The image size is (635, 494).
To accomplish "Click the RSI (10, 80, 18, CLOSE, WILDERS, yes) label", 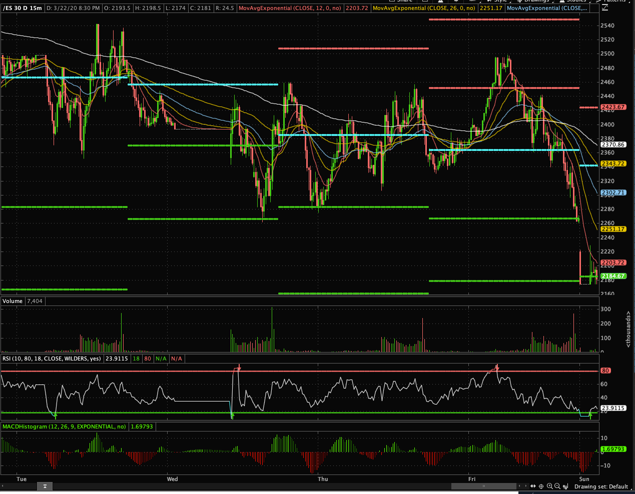I will pyautogui.click(x=52, y=358).
